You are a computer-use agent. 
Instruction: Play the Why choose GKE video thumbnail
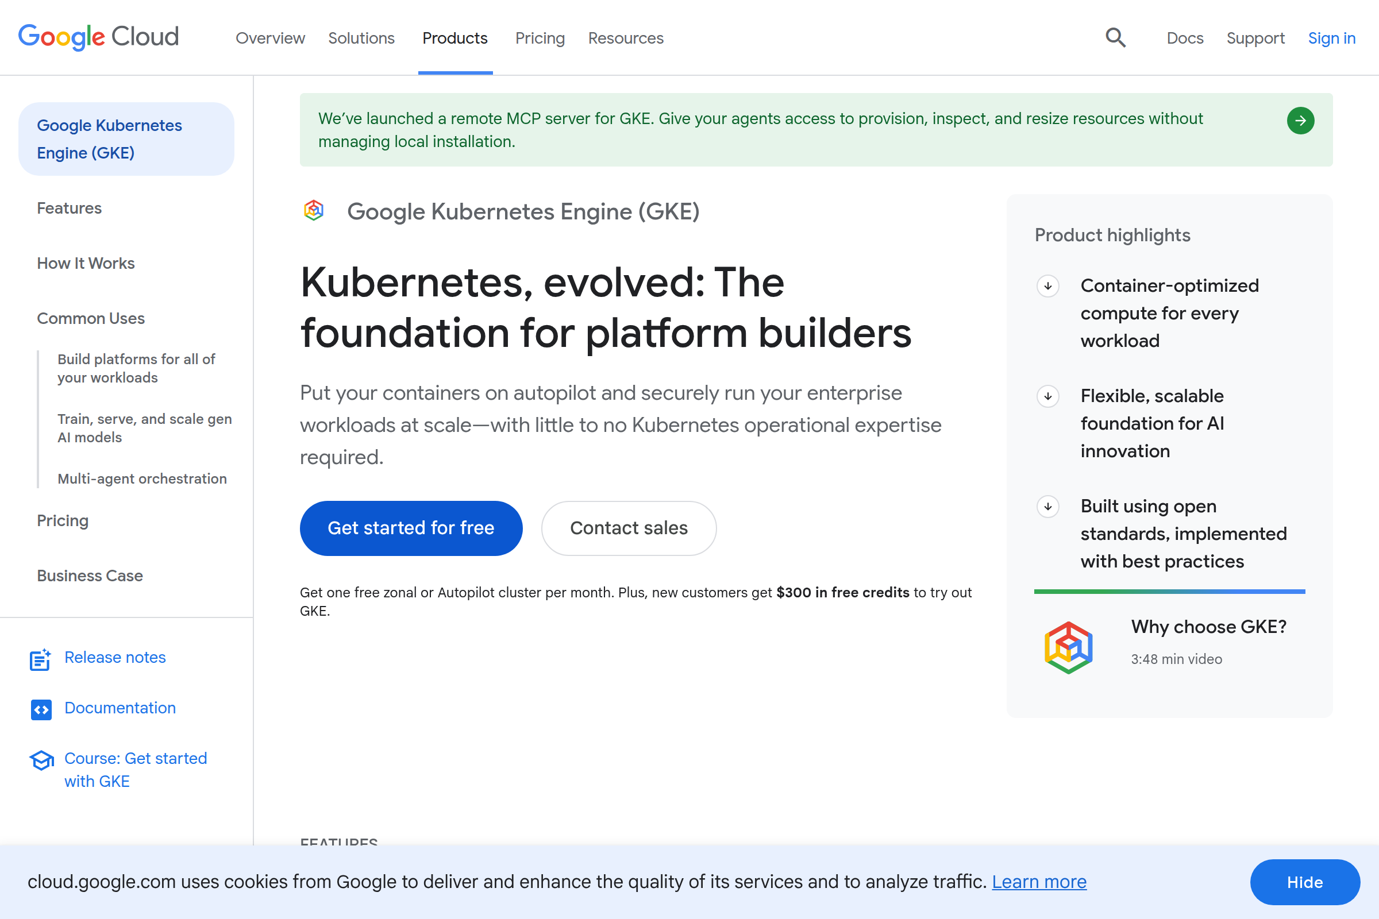coord(1068,647)
